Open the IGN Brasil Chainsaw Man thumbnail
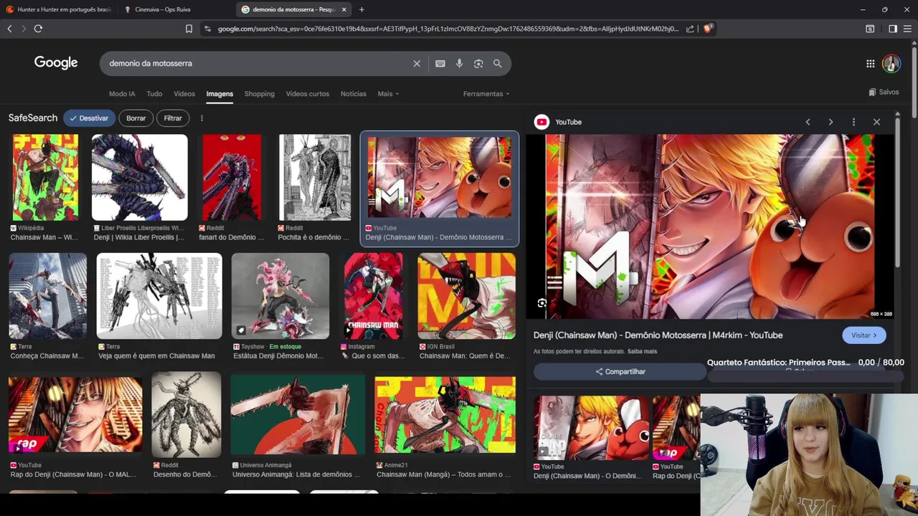The width and height of the screenshot is (918, 516). [x=466, y=296]
